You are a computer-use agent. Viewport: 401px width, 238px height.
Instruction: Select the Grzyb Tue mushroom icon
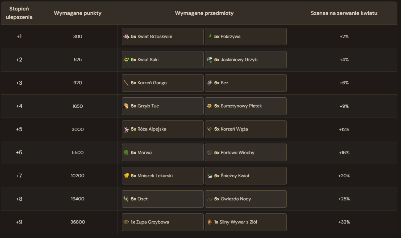[x=126, y=106]
